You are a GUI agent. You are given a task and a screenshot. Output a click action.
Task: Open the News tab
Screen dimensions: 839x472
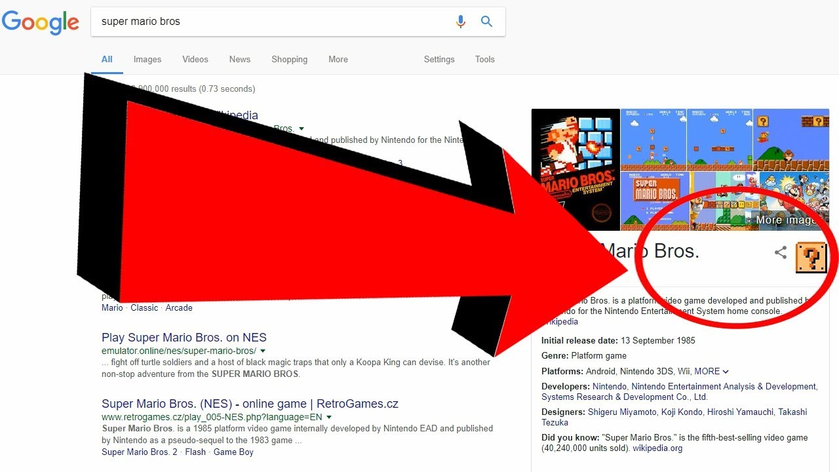240,59
